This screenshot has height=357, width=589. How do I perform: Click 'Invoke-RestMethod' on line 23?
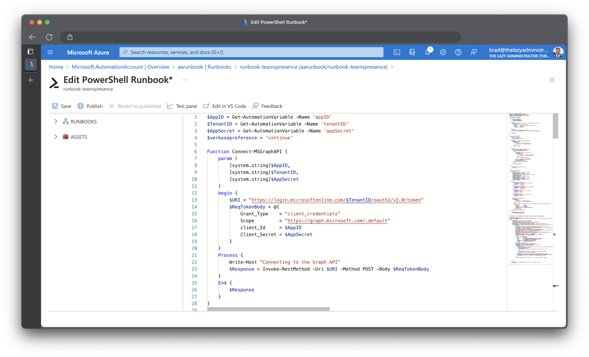tap(286, 269)
